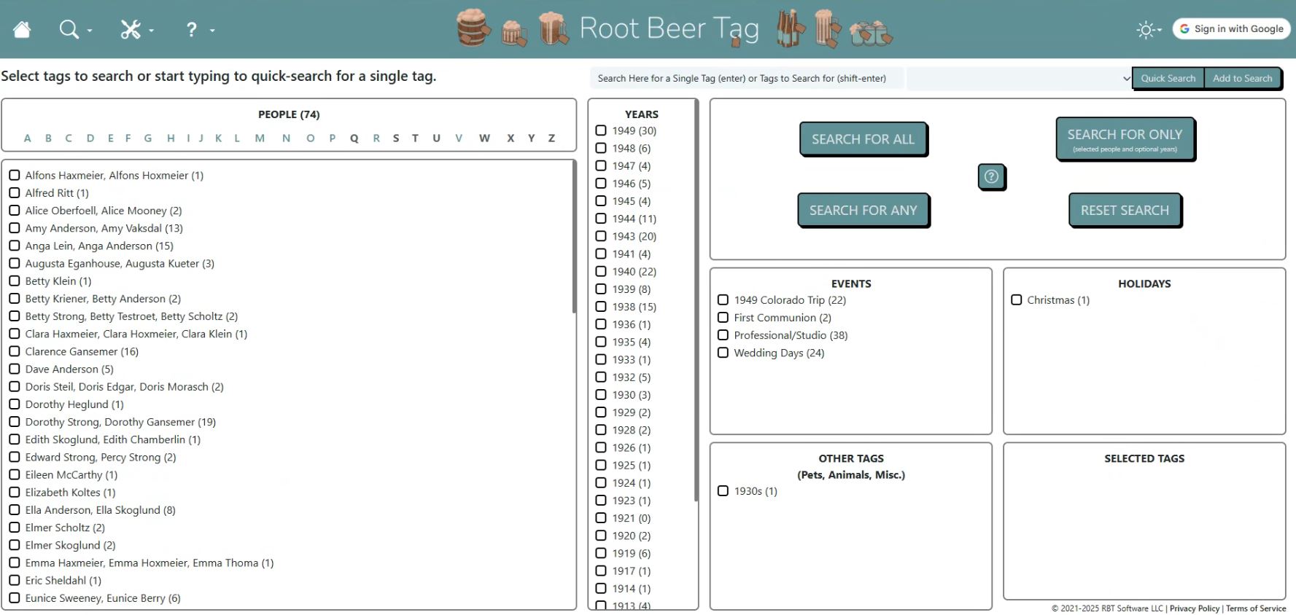1296x615 pixels.
Task: Click Elmer Skoglund (2) label
Action: [x=71, y=545]
